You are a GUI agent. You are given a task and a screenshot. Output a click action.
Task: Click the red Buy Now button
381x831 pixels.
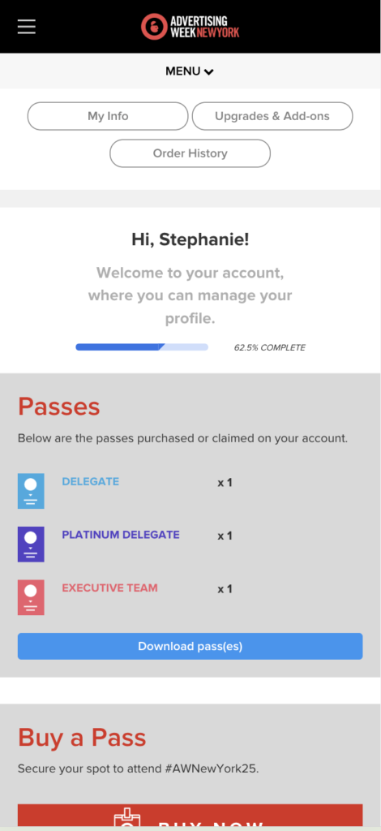click(190, 817)
